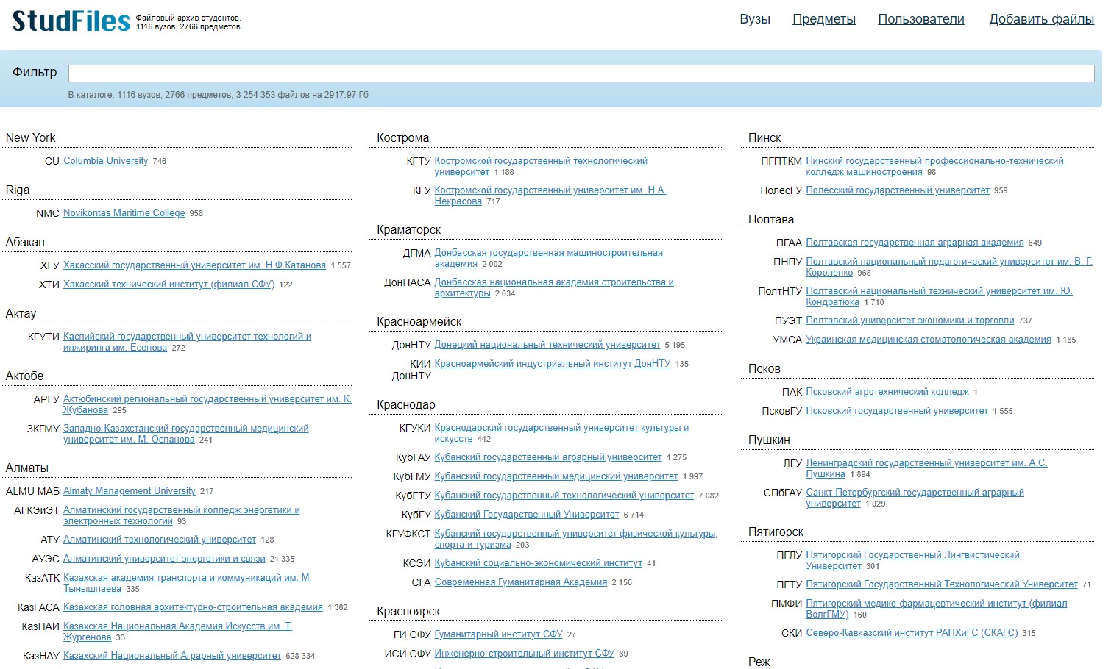Open Хакасский технический институт (филиал СФУ)
Viewport: 1114px width, 669px height.
pyautogui.click(x=169, y=285)
